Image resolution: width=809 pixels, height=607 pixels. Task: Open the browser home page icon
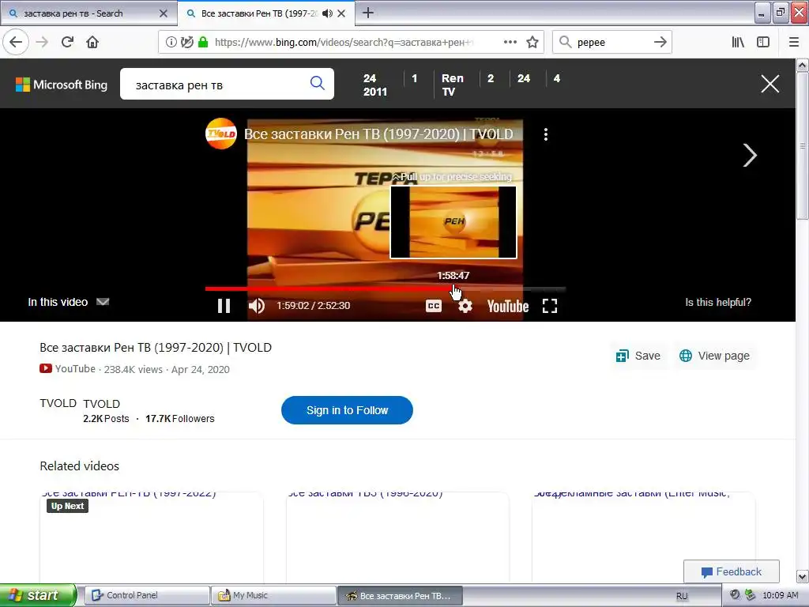coord(92,42)
